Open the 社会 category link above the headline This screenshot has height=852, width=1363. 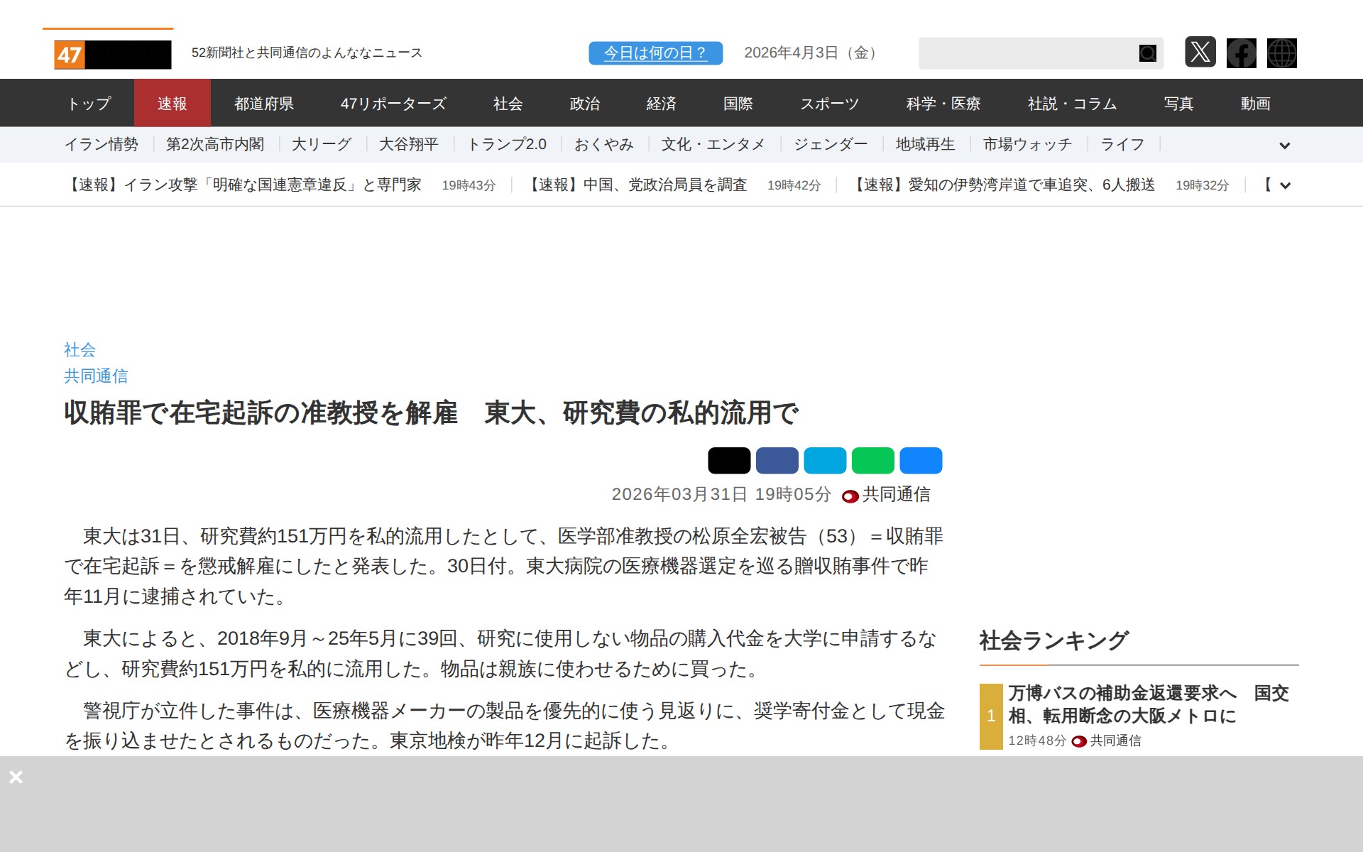coord(80,349)
